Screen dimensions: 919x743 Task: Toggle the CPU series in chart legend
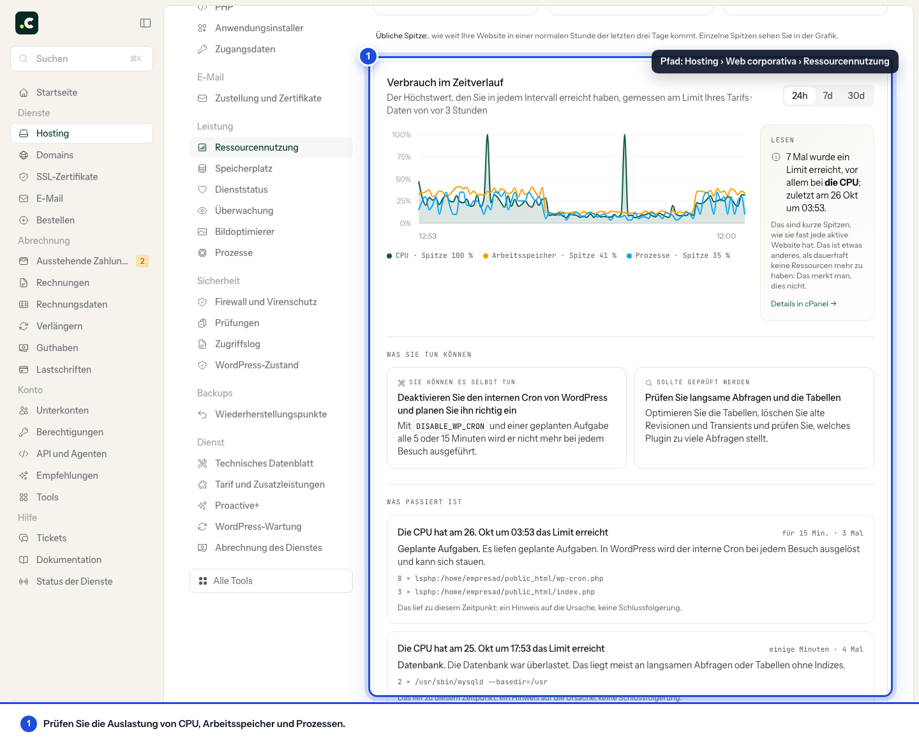430,255
